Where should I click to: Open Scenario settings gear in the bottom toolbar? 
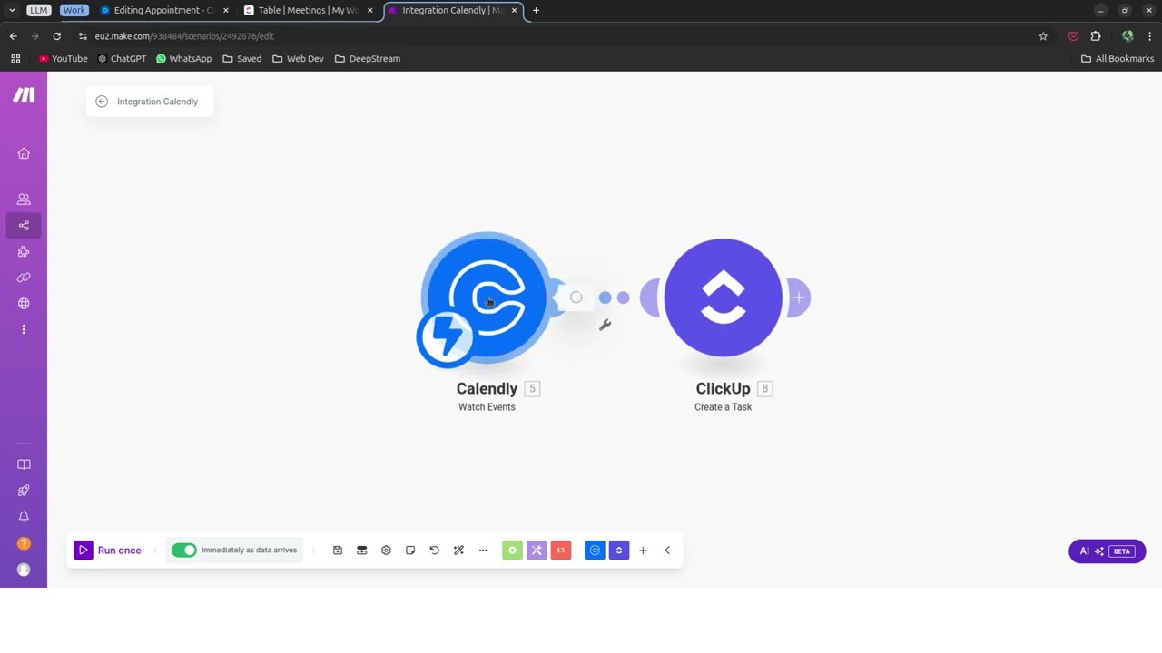coord(386,551)
